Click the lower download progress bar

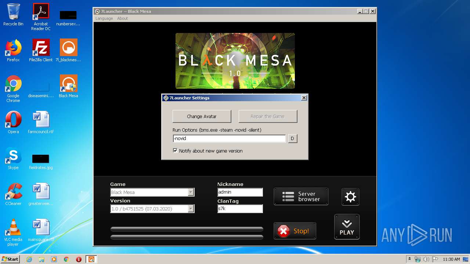[x=187, y=237]
